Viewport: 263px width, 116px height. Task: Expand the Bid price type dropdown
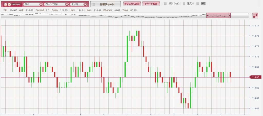[x=33, y=4]
